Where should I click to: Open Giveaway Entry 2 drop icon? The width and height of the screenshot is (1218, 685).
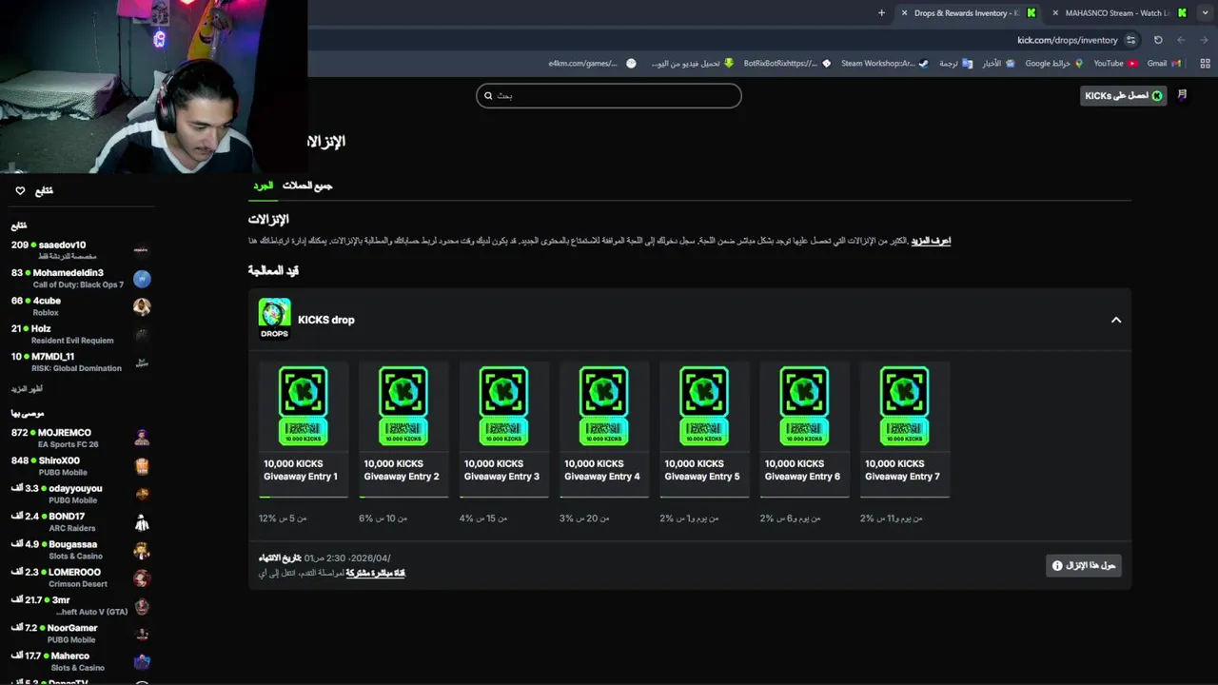pyautogui.click(x=403, y=406)
